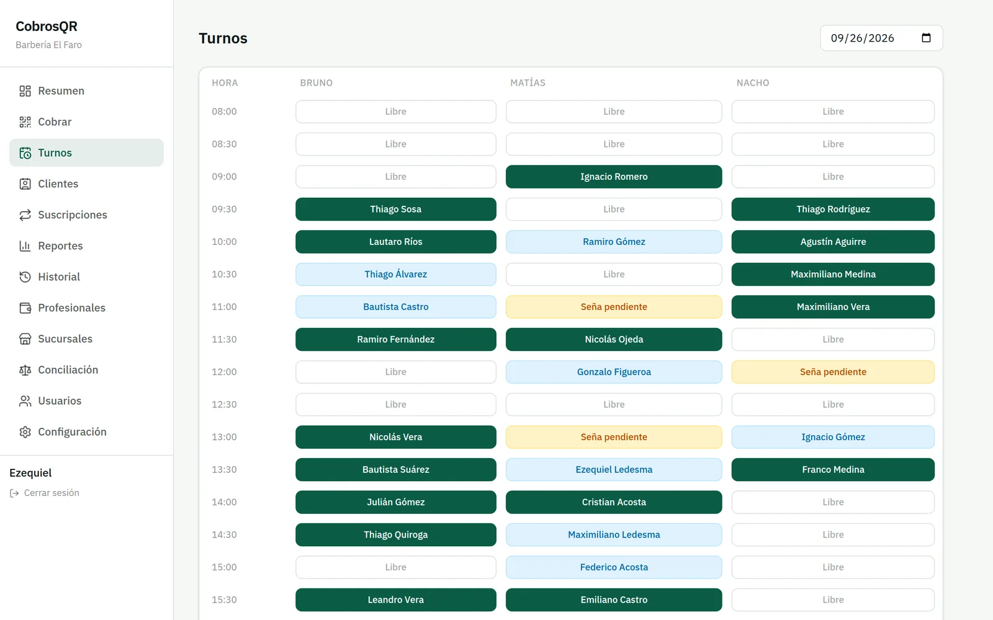
Task: Click the 13:00 hour label
Action: [x=224, y=437]
